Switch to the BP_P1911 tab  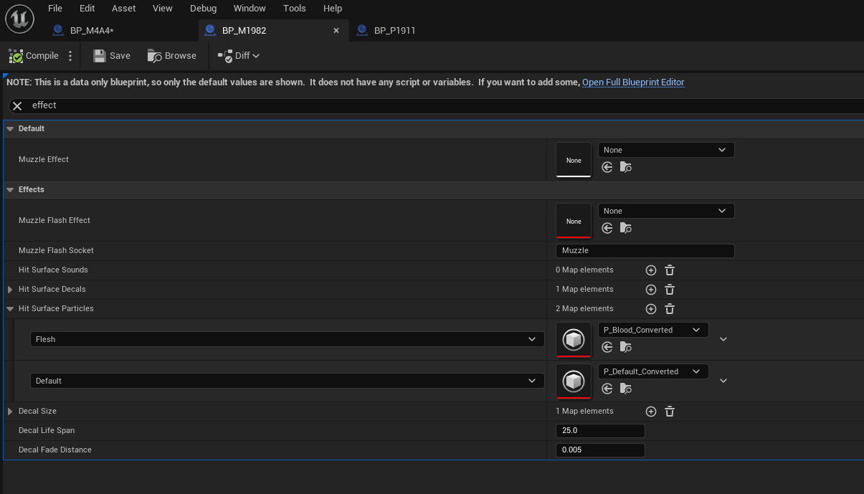point(394,30)
